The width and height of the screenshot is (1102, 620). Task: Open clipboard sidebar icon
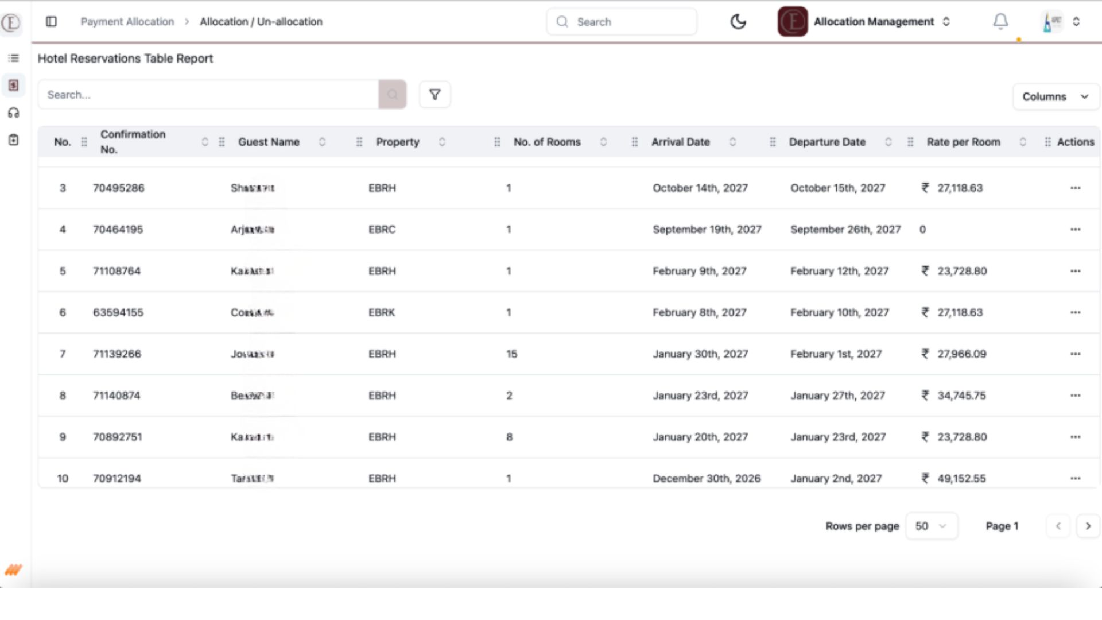tap(14, 140)
